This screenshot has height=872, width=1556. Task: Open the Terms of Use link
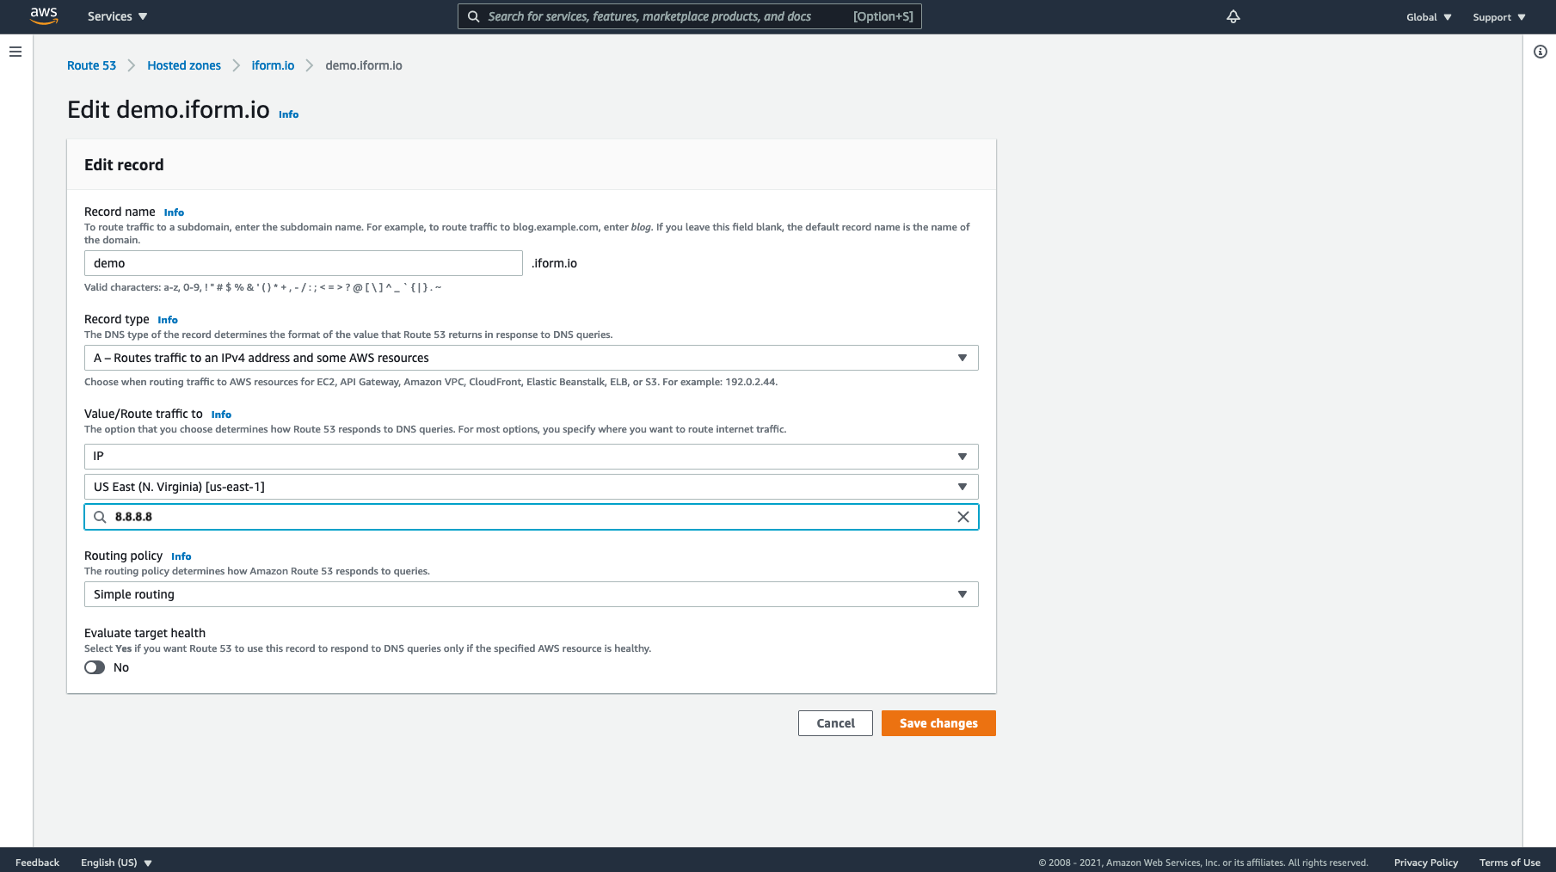point(1510,863)
